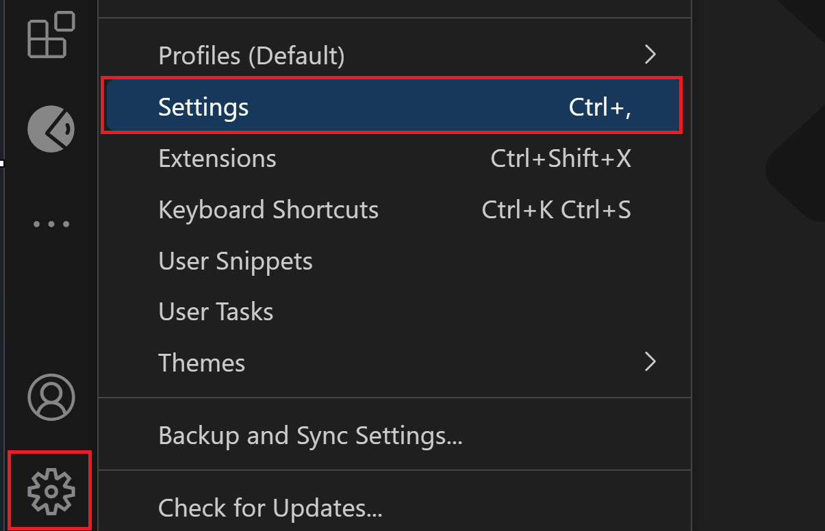Open the Accounts profile icon
Viewport: 825px width, 531px height.
click(51, 397)
